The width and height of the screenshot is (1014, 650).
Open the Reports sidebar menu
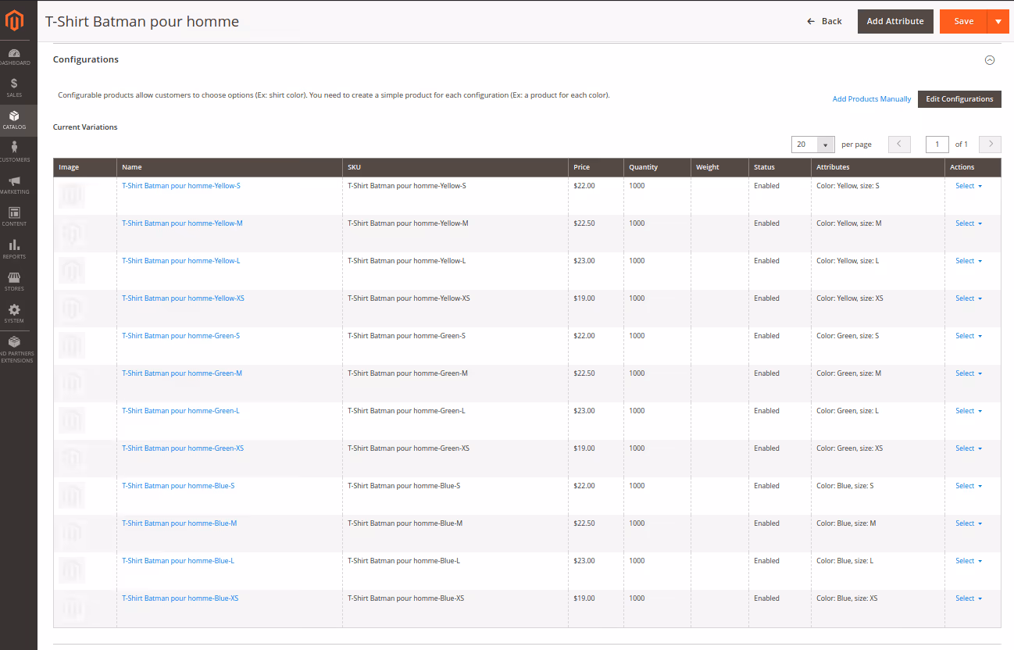click(14, 250)
